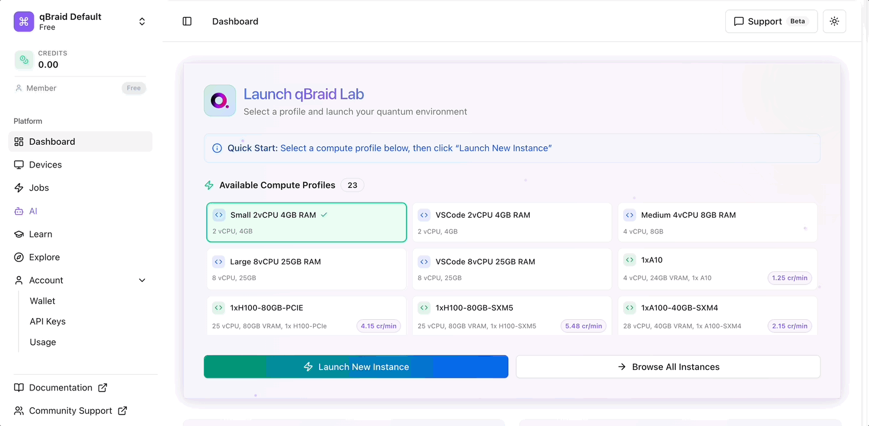Click Launch New Instance button
The height and width of the screenshot is (426, 869).
coord(356,367)
